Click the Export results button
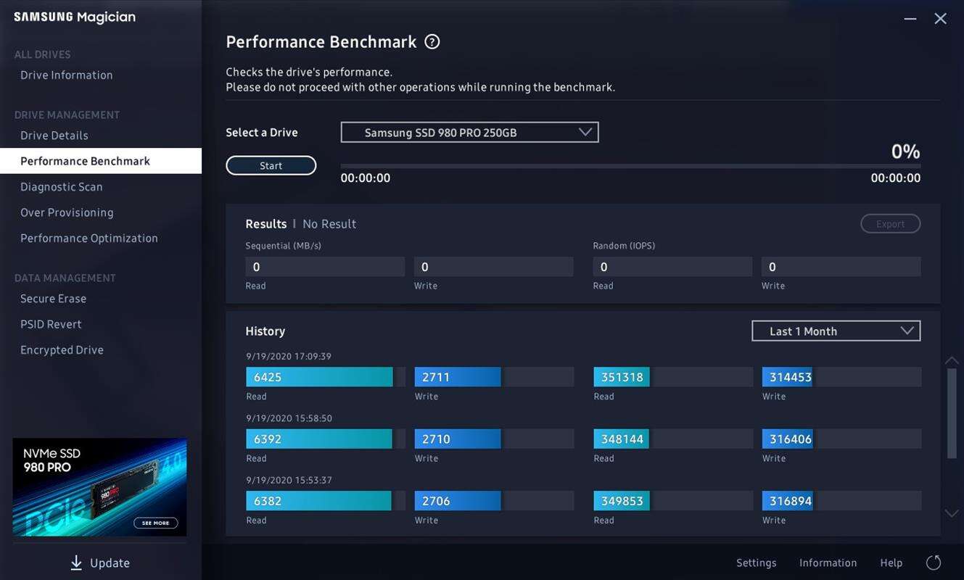Image resolution: width=964 pixels, height=580 pixels. pyautogui.click(x=890, y=224)
